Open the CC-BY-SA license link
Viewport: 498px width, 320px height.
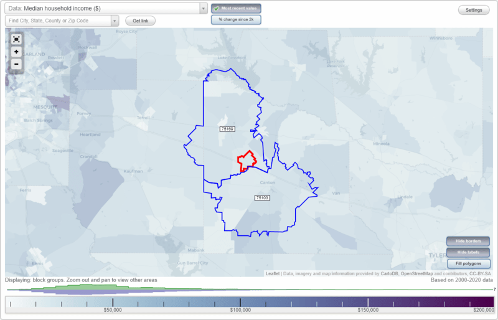tap(480, 273)
